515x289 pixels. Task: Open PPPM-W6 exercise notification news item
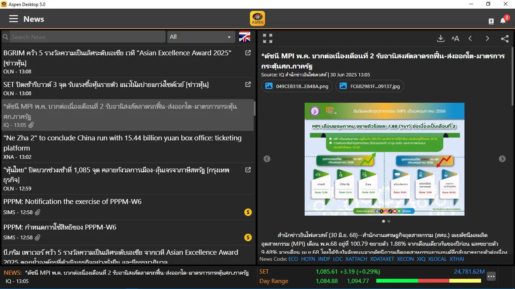tap(72, 202)
